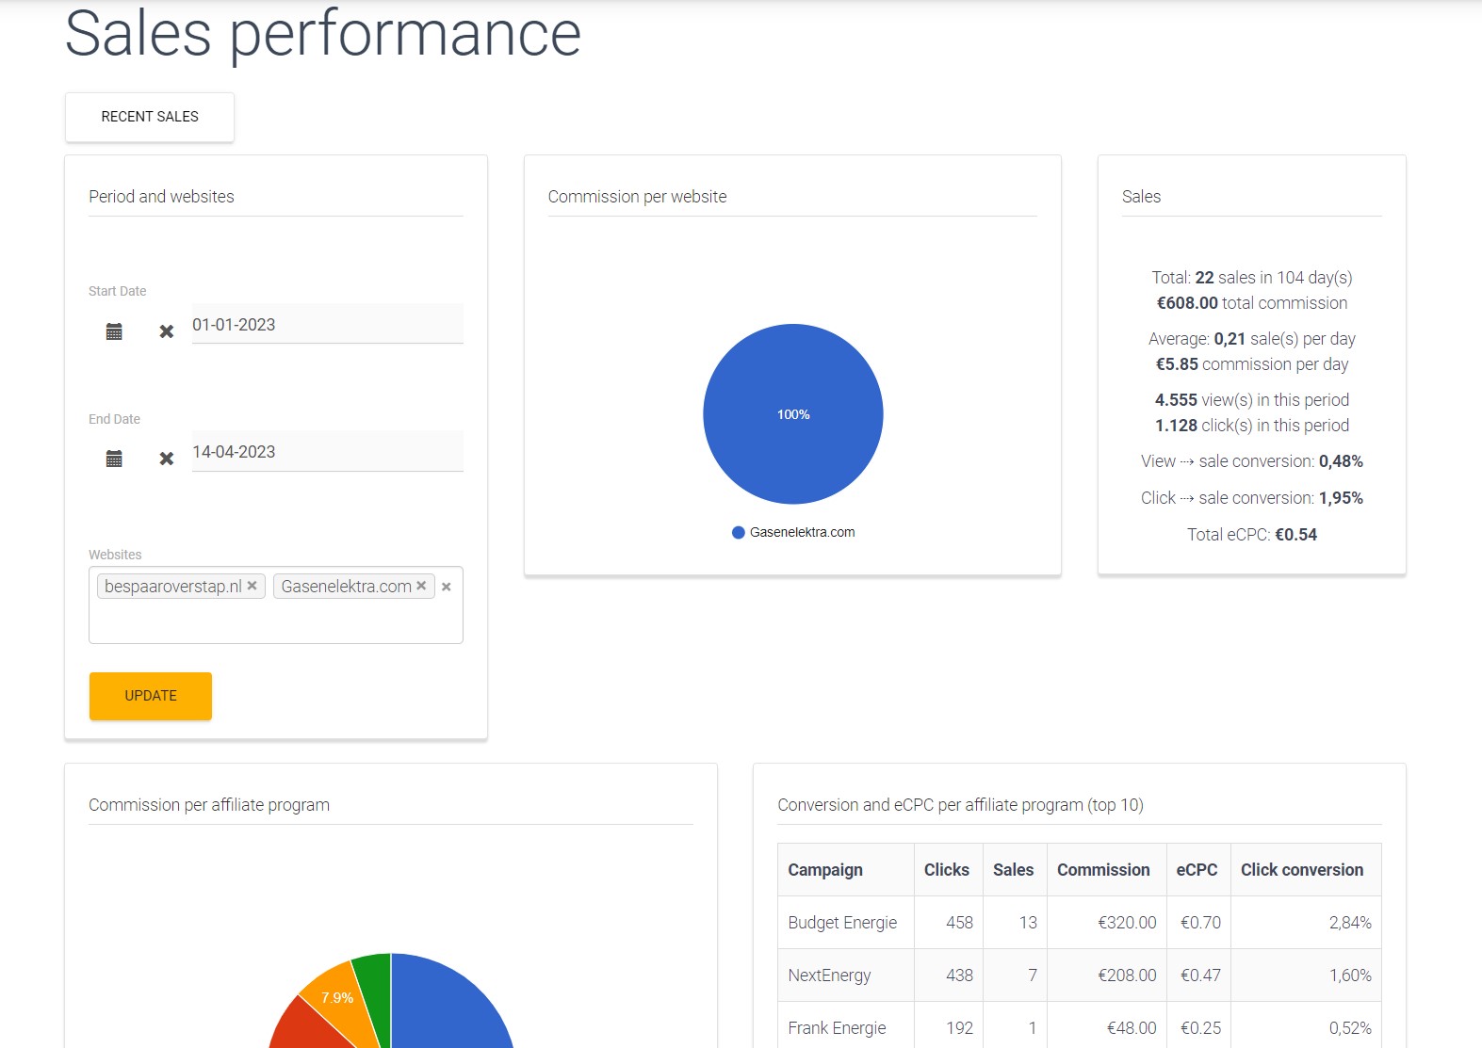Click the 4.555 views in this period text

[1252, 400]
